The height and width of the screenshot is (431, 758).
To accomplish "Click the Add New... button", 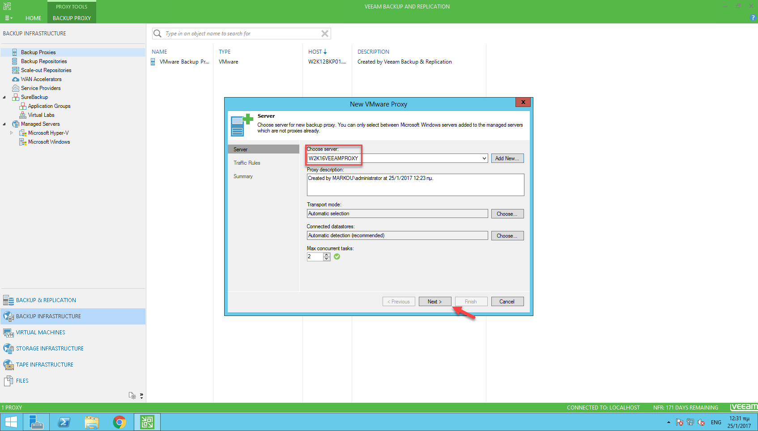I will pyautogui.click(x=507, y=158).
